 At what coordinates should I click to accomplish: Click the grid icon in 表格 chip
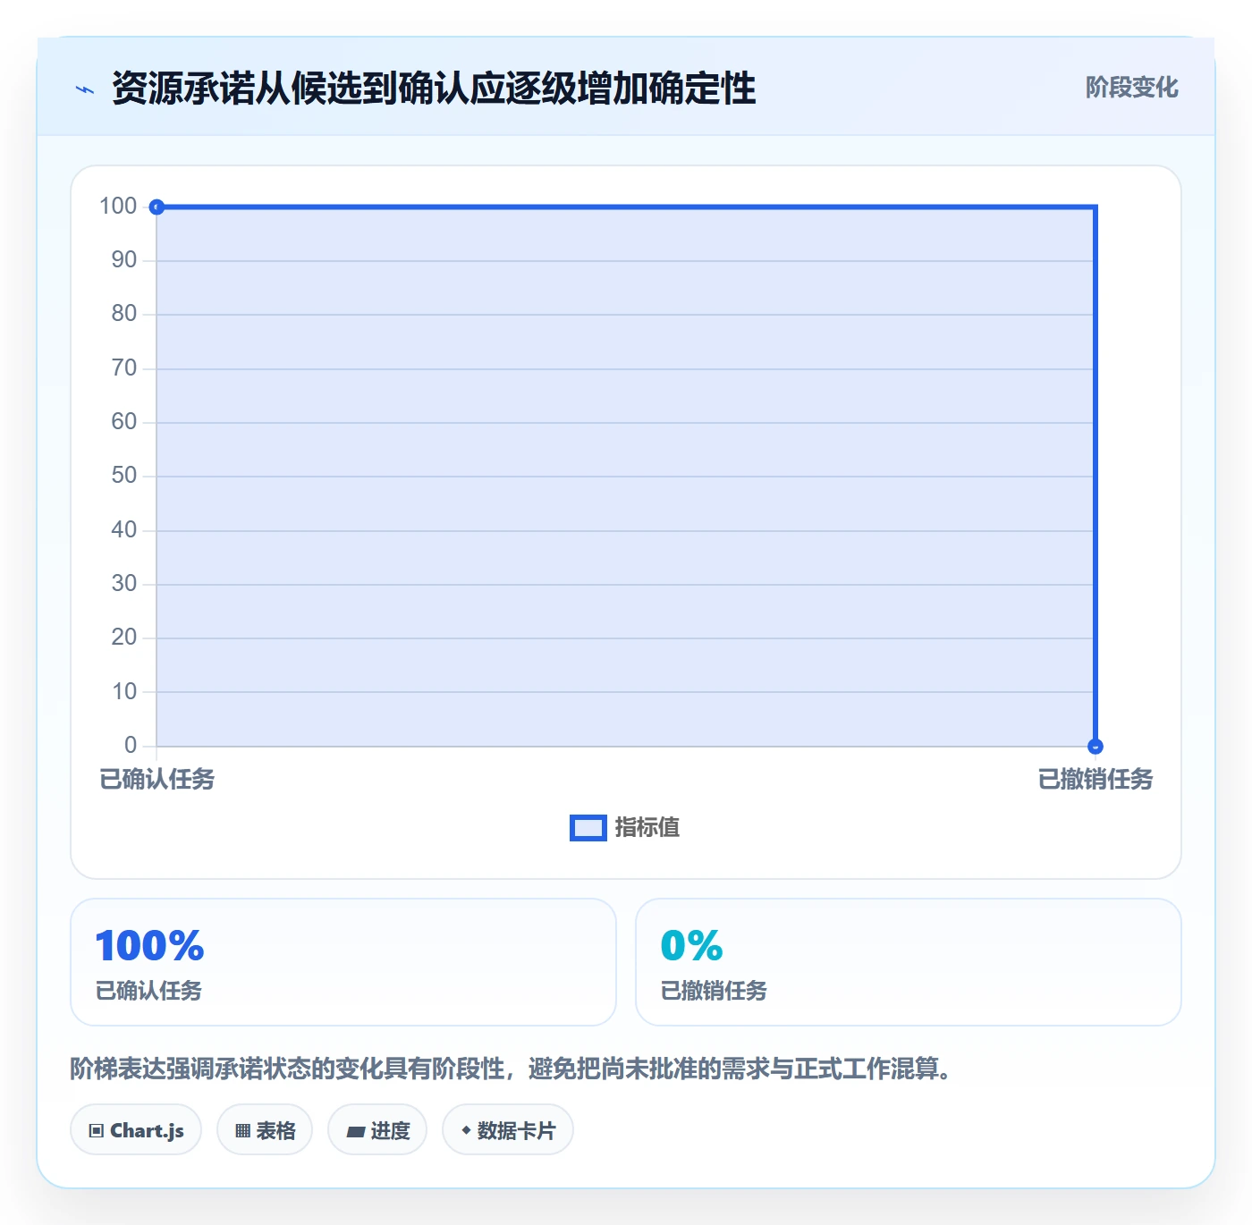click(242, 1131)
